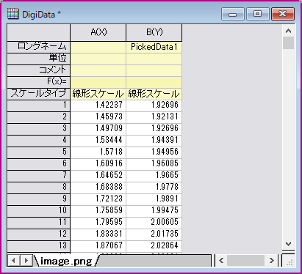Click 線形スケール cell in column B

[x=154, y=94]
